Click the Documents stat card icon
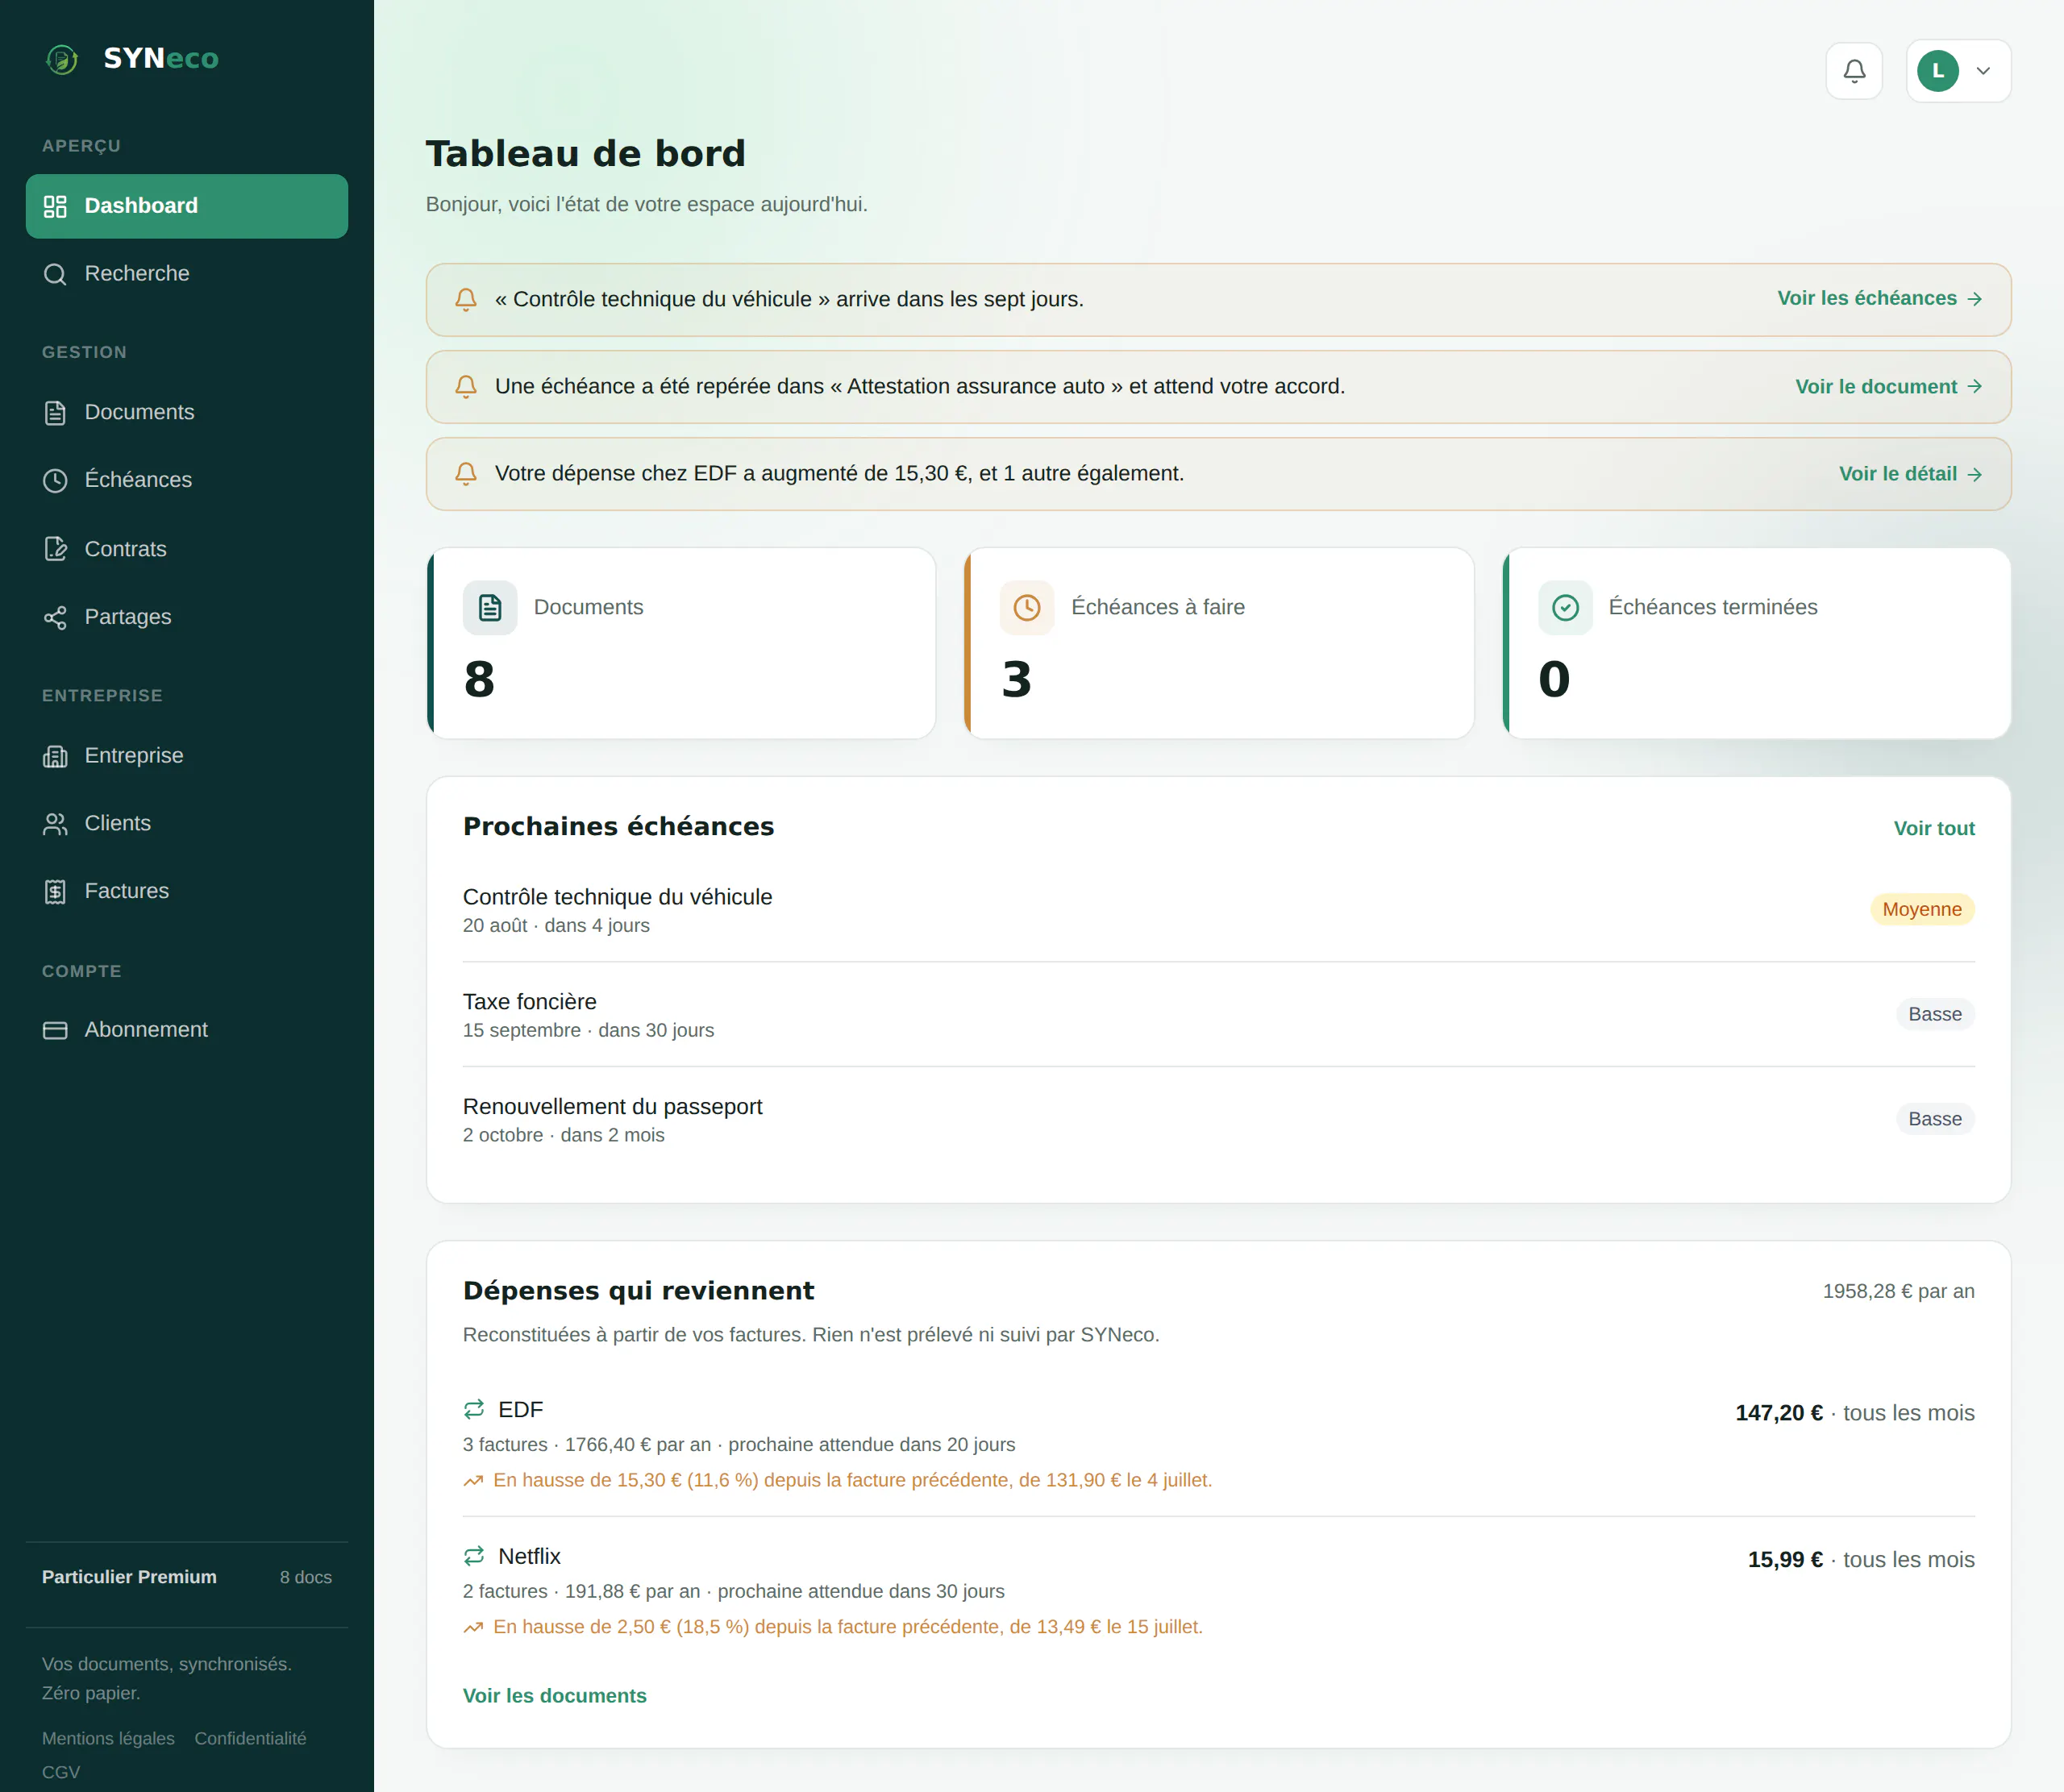 [x=490, y=608]
